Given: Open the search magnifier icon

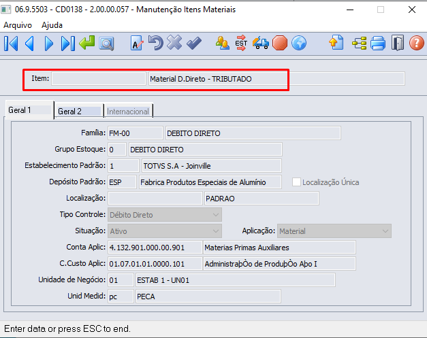Looking at the screenshot, I should (x=106, y=44).
